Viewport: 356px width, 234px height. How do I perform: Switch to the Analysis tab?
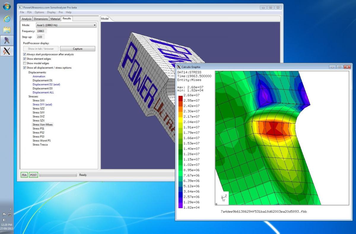[26, 19]
